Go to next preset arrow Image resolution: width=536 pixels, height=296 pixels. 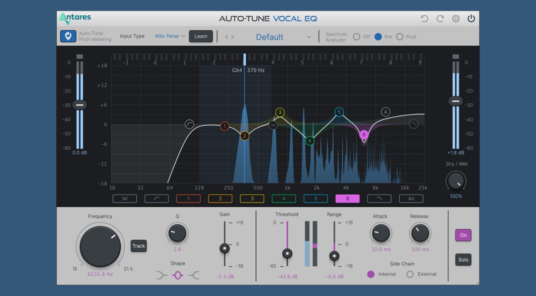(x=232, y=37)
